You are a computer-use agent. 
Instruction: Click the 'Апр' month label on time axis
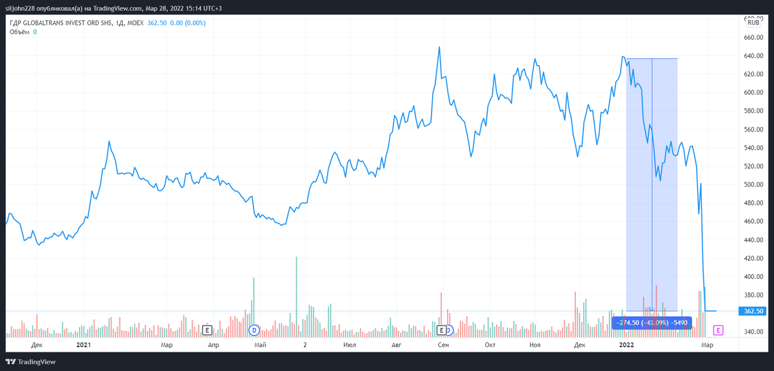(x=215, y=346)
